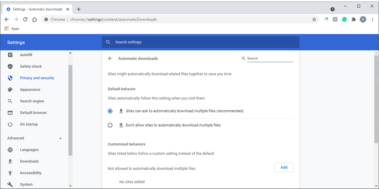Add a site to Not allowed list

click(x=284, y=167)
